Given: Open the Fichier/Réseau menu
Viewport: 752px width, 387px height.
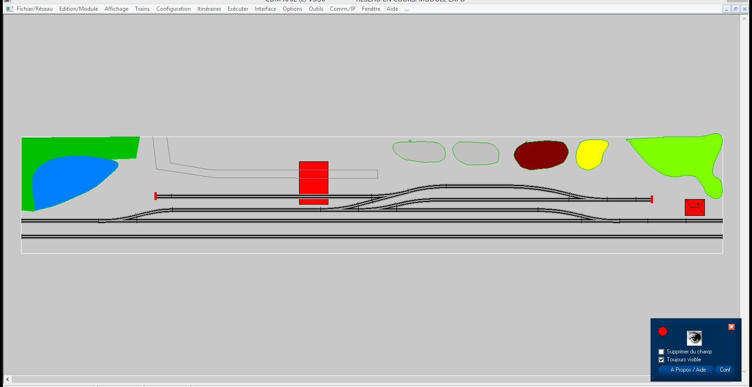Looking at the screenshot, I should [x=35, y=9].
